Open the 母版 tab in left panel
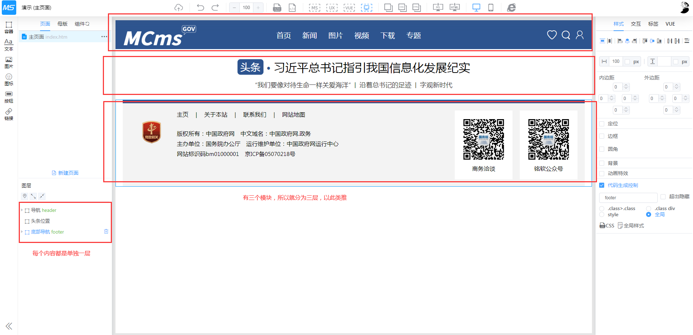This screenshot has height=335, width=693. tap(62, 24)
